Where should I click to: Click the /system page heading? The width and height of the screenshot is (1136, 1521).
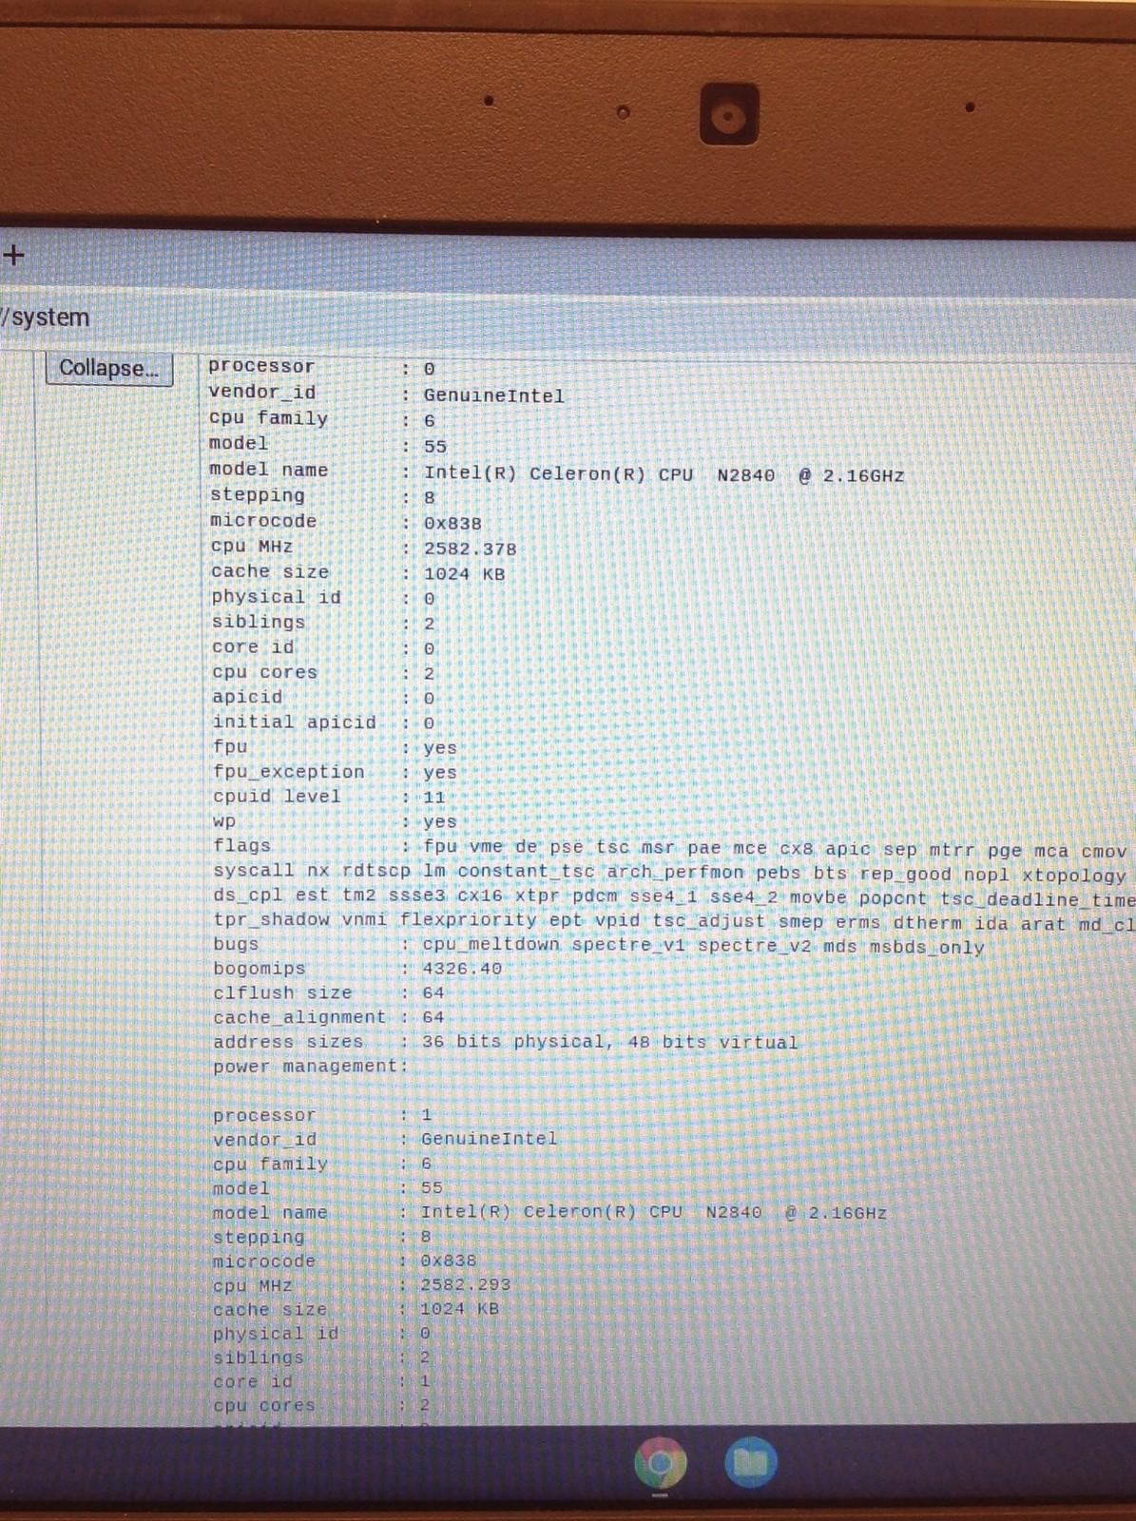pyautogui.click(x=46, y=318)
